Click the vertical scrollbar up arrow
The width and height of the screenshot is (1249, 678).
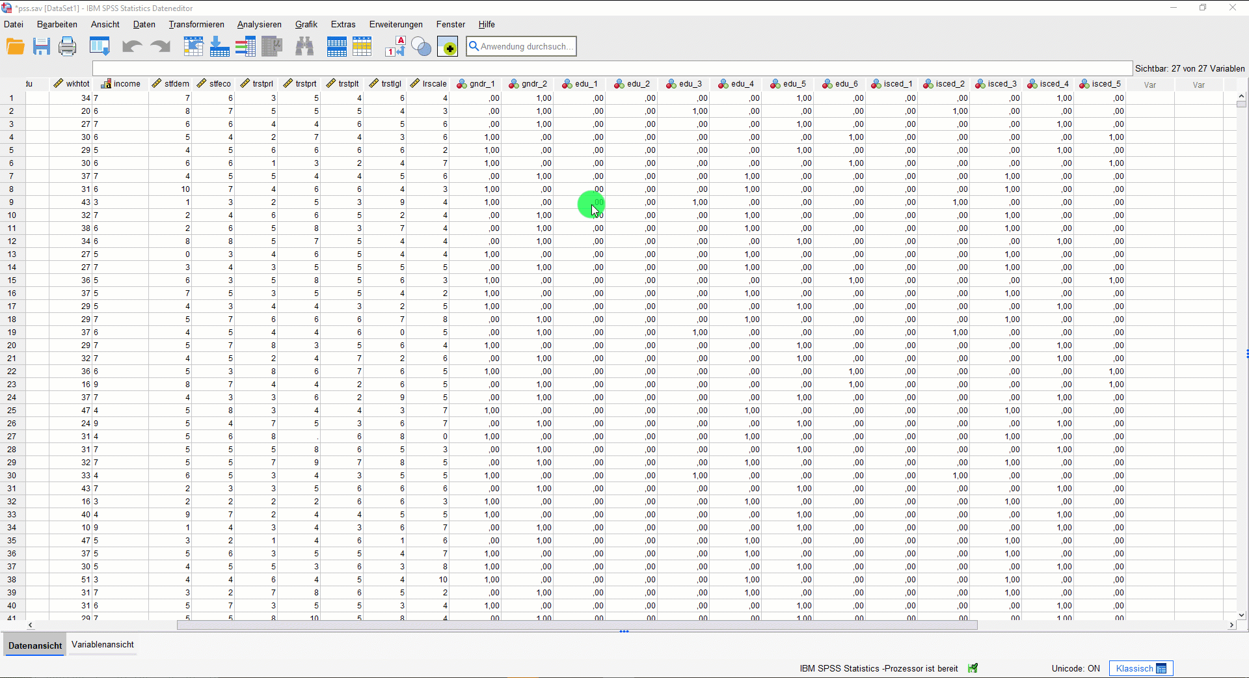coord(1241,96)
